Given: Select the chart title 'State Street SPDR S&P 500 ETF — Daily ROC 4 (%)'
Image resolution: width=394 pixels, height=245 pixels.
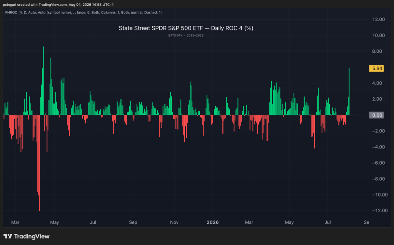Looking at the screenshot, I should [186, 28].
